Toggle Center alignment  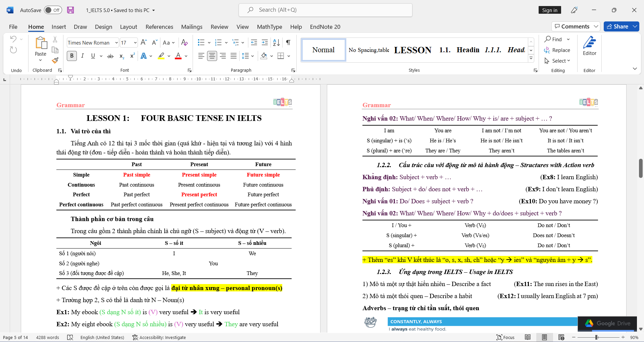(212, 56)
